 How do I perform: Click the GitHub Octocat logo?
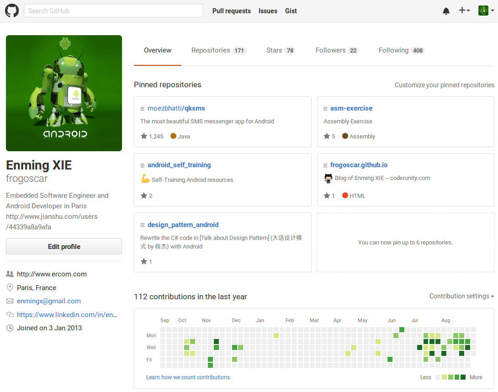tap(12, 11)
